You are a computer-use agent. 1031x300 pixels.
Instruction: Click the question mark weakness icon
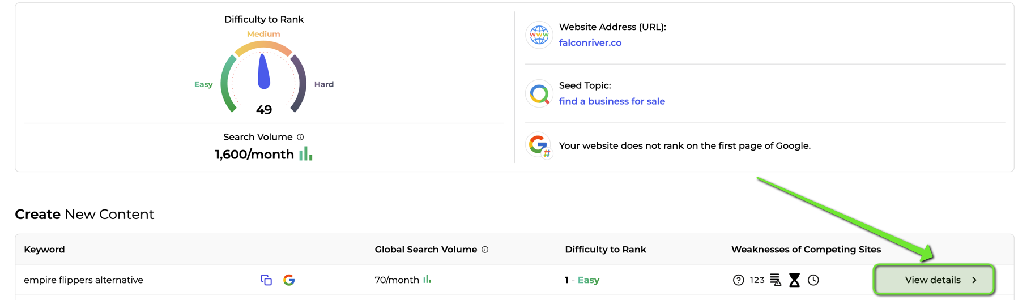(738, 280)
